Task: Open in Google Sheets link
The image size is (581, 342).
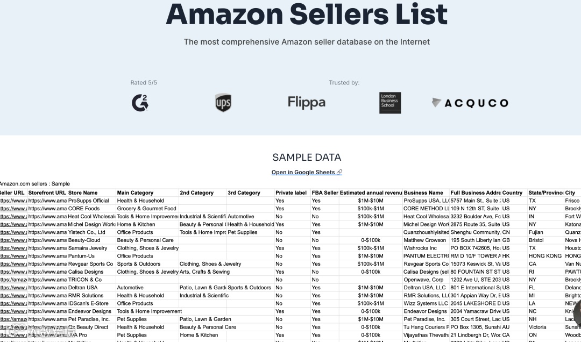Action: [x=307, y=172]
